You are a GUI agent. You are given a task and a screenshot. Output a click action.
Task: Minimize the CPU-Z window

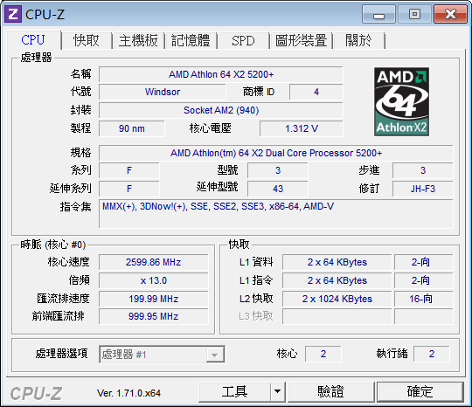point(378,14)
